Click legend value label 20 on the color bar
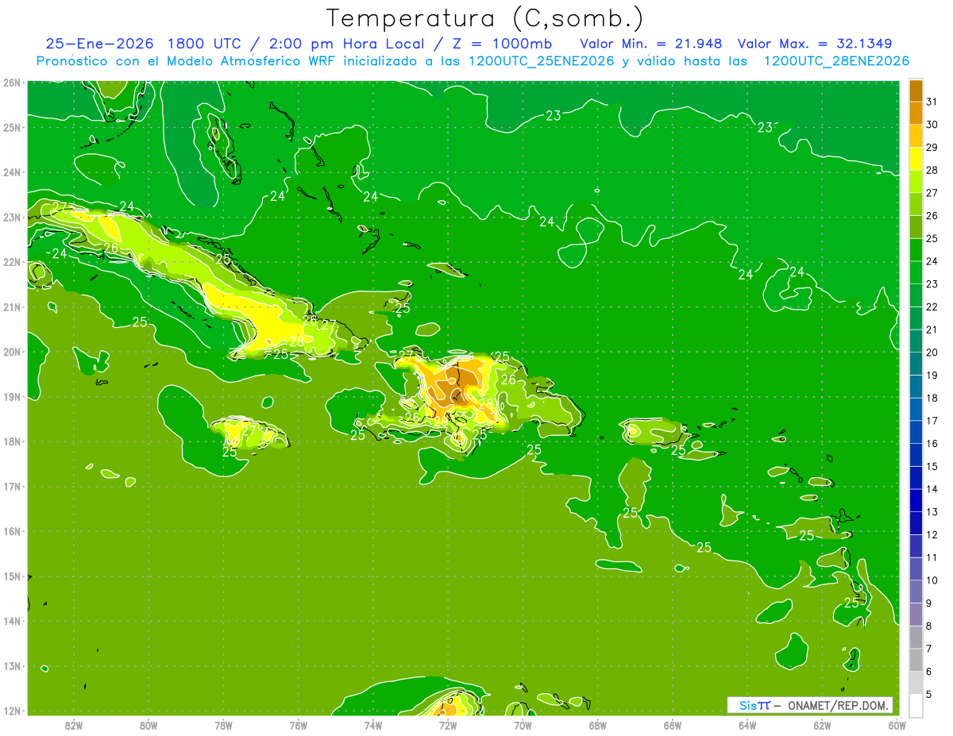The image size is (953, 736). click(932, 353)
